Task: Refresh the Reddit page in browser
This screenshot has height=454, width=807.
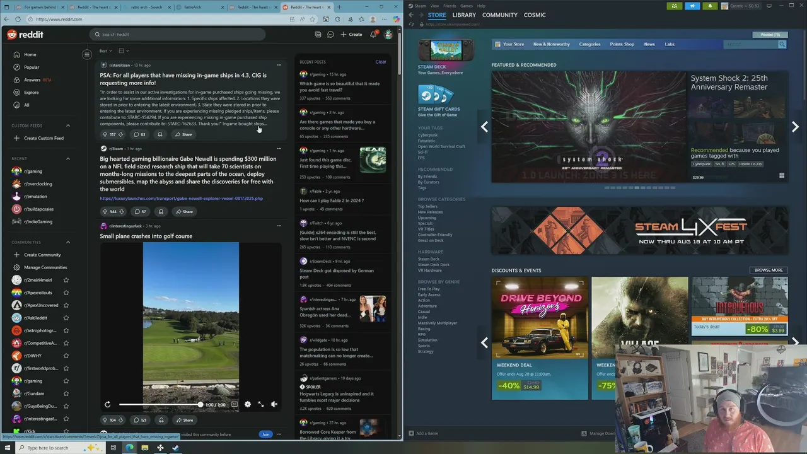Action: (18, 19)
